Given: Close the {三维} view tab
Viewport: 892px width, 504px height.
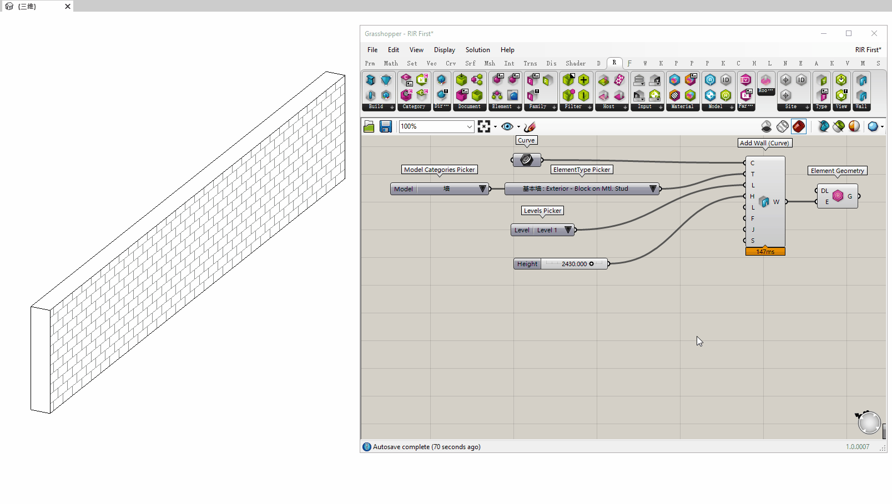Looking at the screenshot, I should point(68,6).
